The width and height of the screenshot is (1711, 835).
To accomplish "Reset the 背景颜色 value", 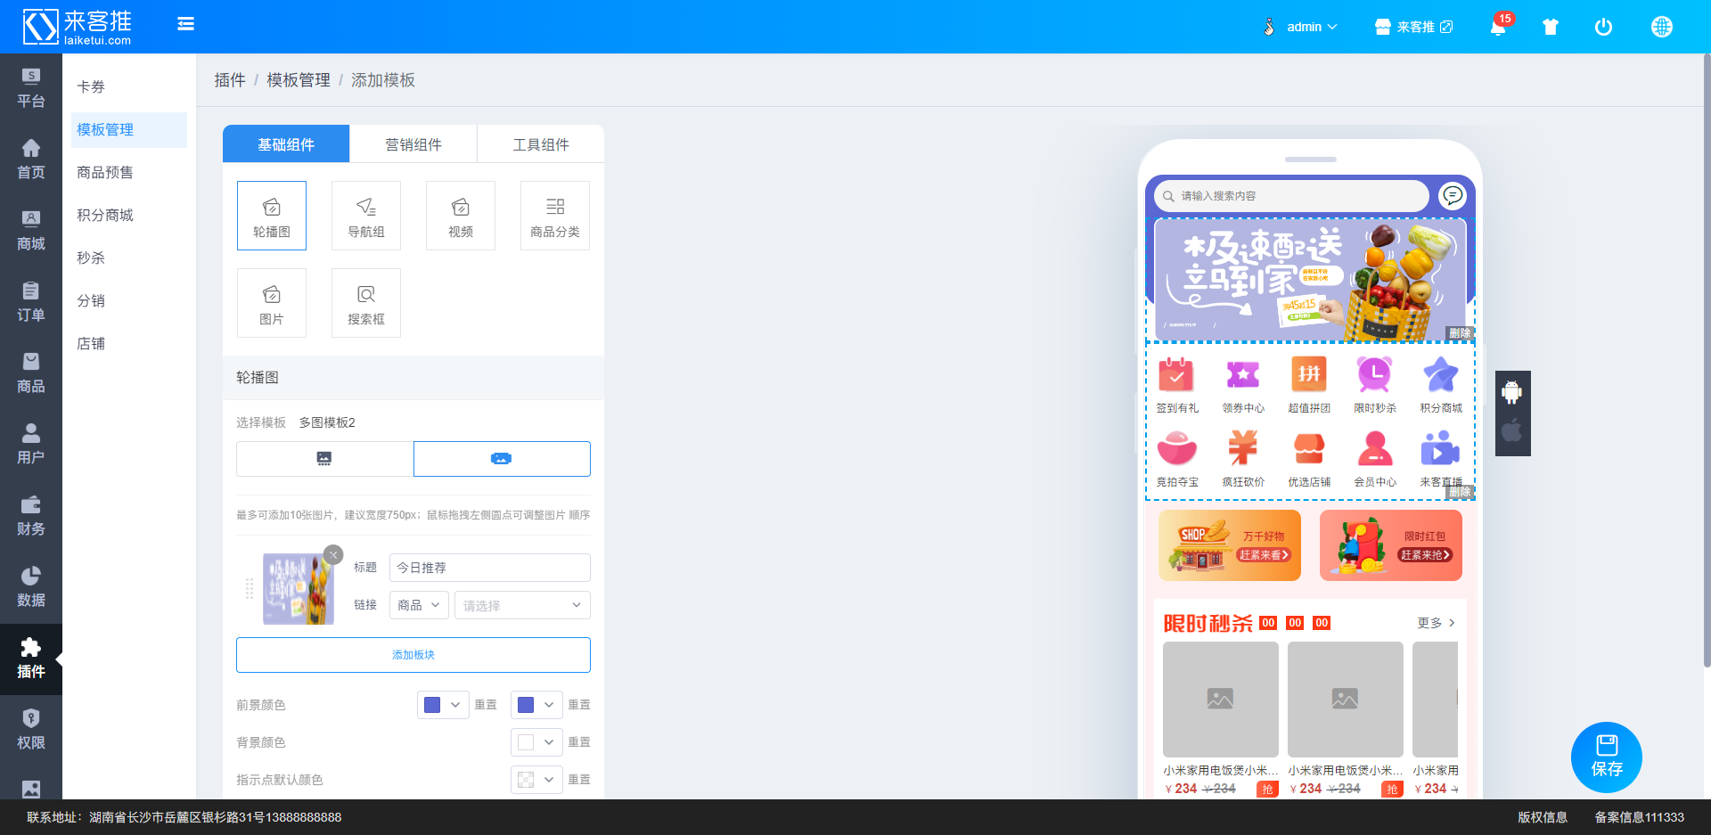I will click(x=579, y=742).
